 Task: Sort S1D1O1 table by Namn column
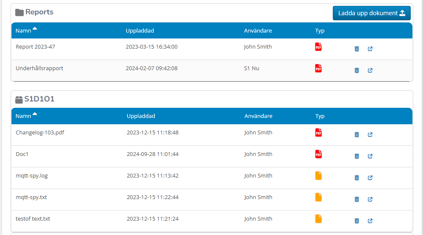(x=24, y=116)
